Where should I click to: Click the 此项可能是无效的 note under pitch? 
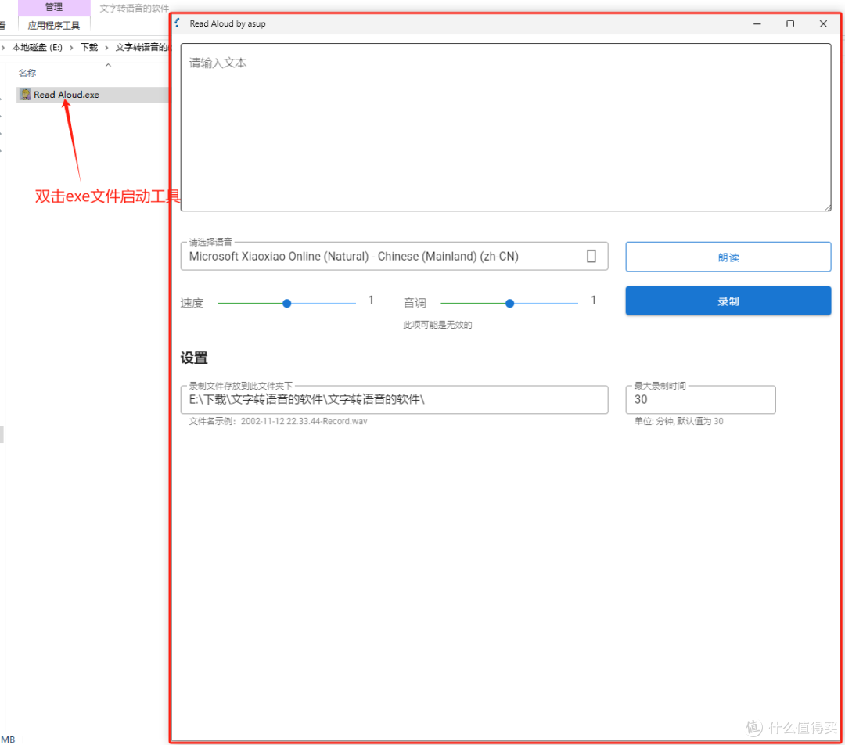click(x=437, y=325)
